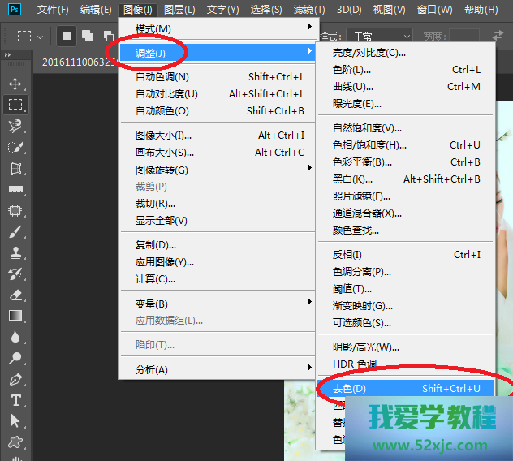513x461 pixels.
Task: Select the Clone Stamp tool
Action: click(x=15, y=252)
